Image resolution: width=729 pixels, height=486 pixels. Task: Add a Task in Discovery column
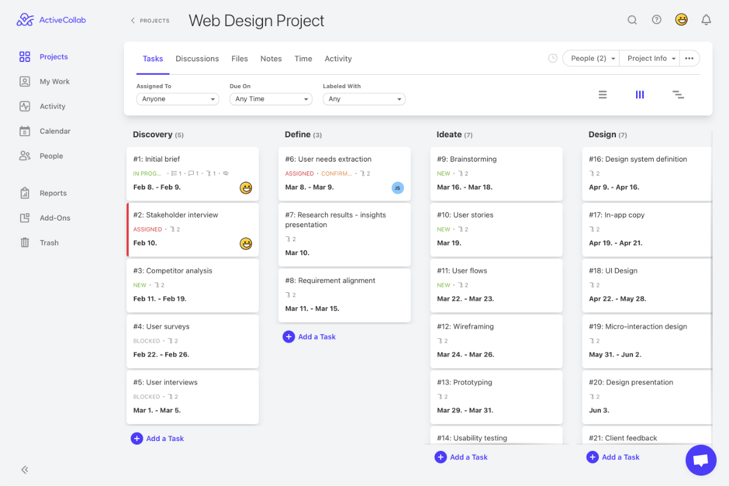(157, 439)
